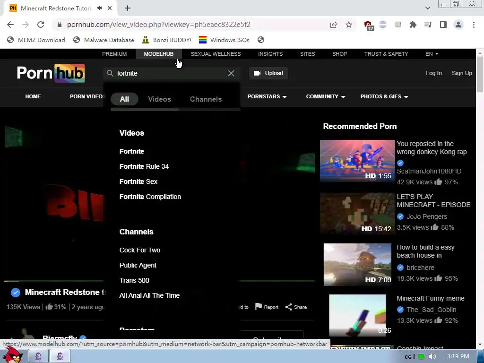484x363 pixels.
Task: Open the donkey Kong rap video thumbnail
Action: pyautogui.click(x=357, y=161)
